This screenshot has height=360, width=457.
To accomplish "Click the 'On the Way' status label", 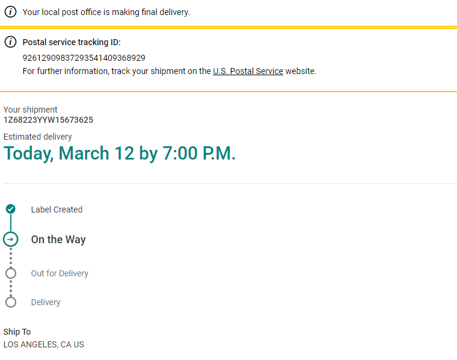I will [58, 240].
